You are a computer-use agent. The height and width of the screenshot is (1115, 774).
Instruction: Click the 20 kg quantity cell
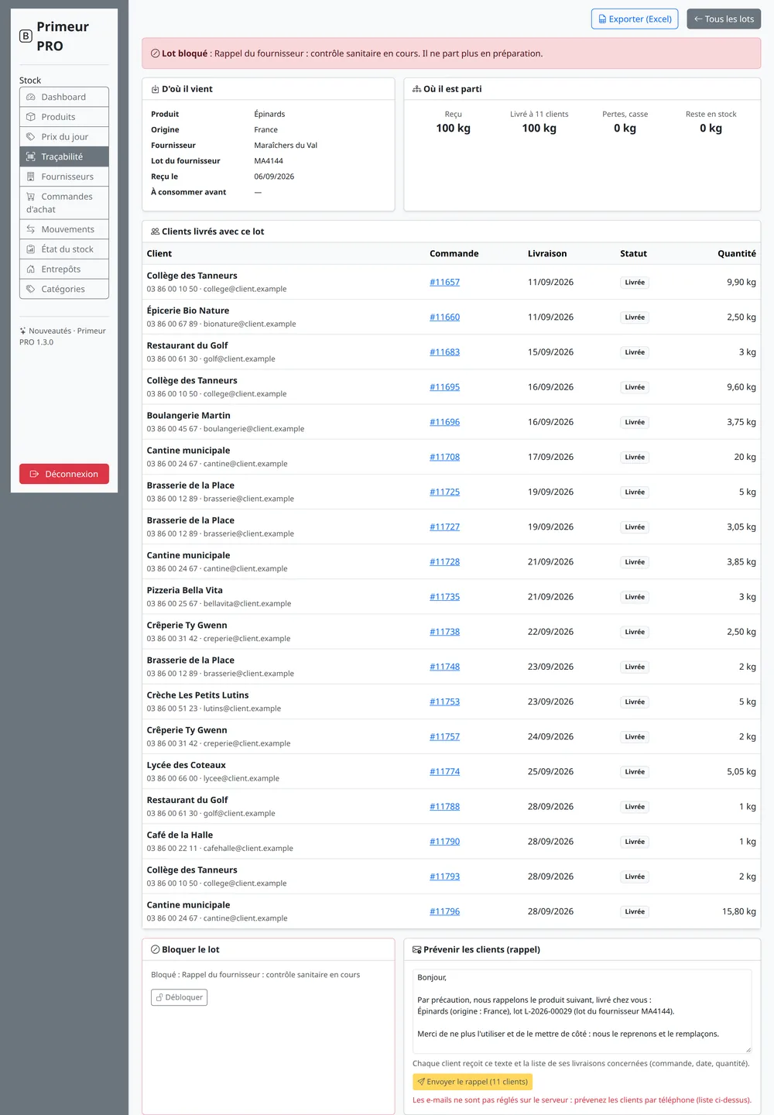click(745, 457)
